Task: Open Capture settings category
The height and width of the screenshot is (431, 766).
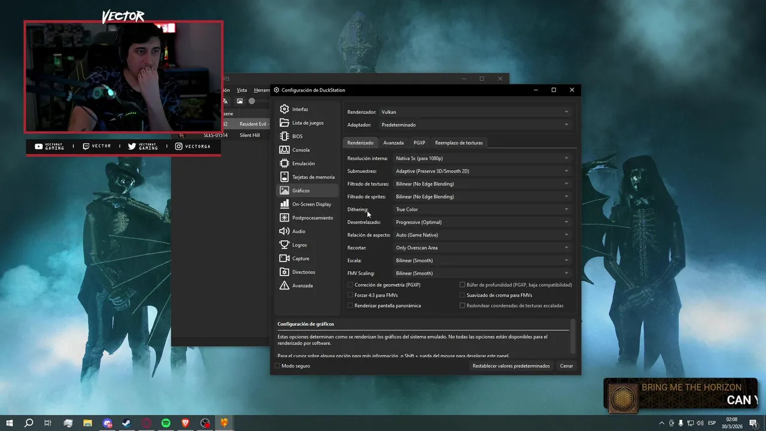Action: 308,259
